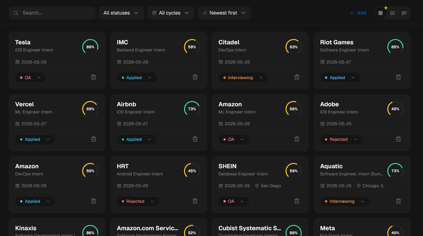Open Citadel's Interviewing status dropdown
The height and width of the screenshot is (236, 423).
243,77
